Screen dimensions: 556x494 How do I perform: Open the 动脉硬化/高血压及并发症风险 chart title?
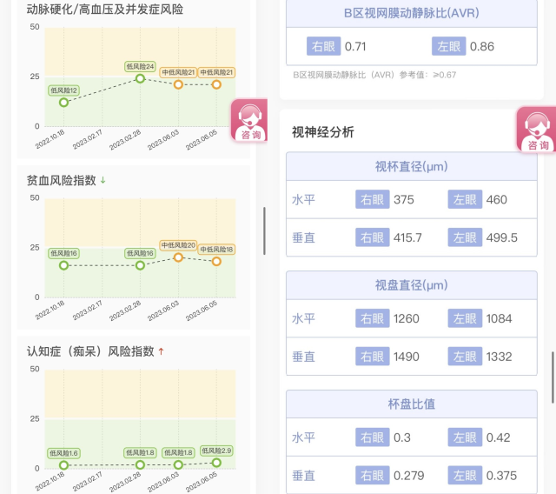click(105, 10)
